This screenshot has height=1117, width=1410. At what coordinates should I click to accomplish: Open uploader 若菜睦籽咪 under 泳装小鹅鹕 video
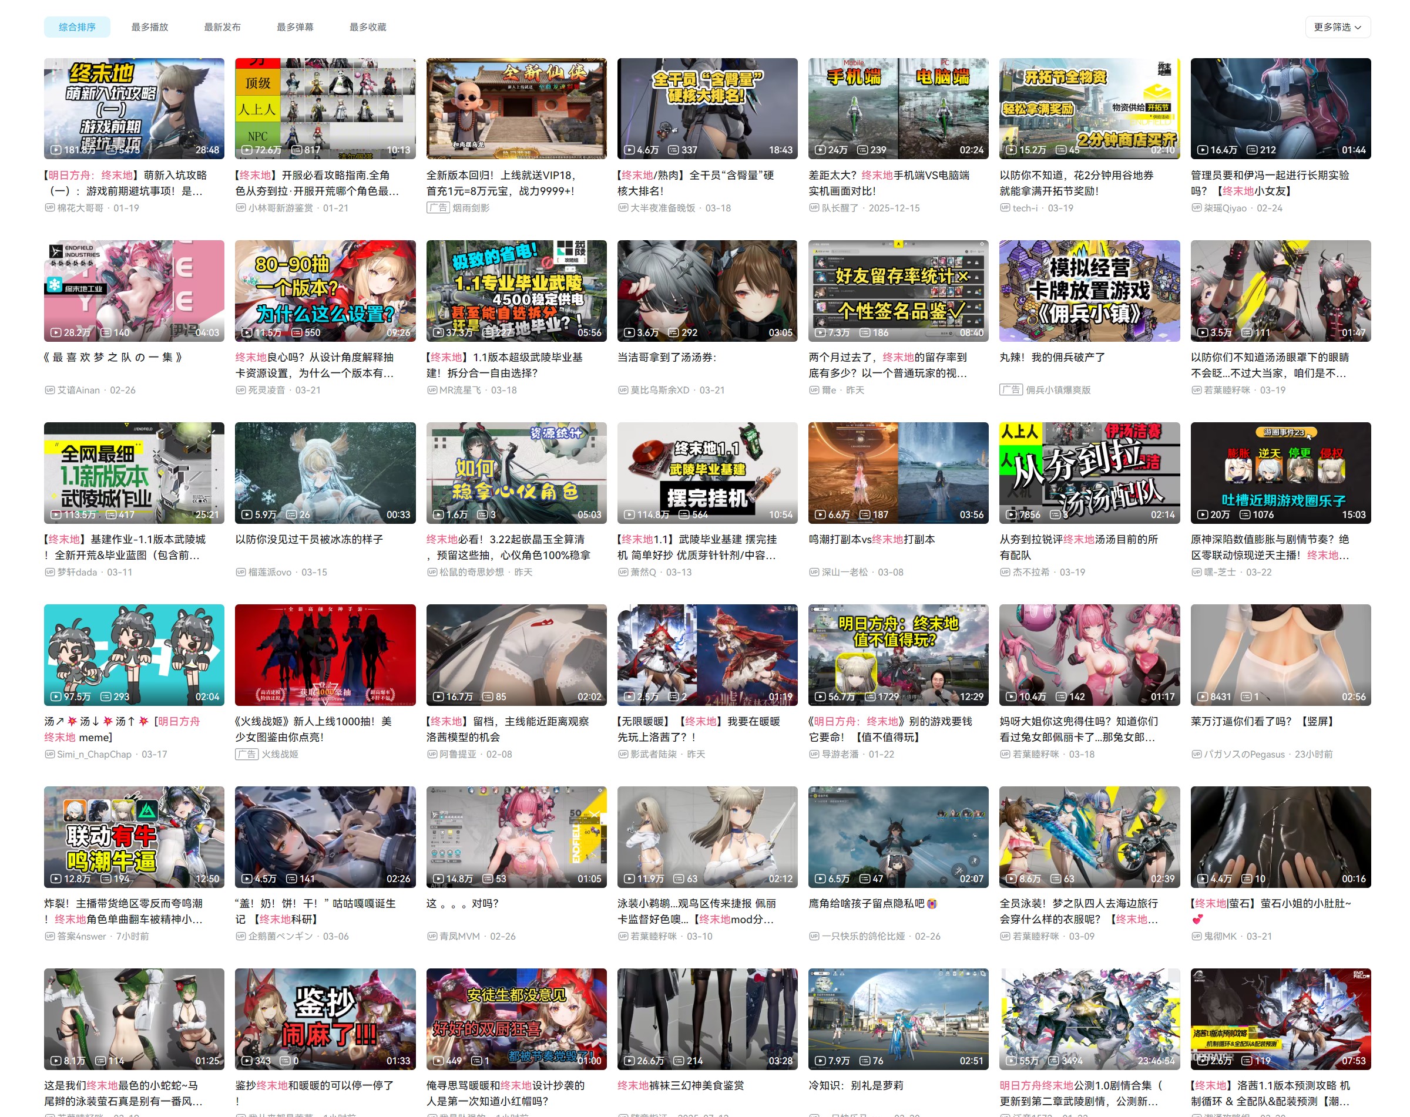tap(654, 936)
